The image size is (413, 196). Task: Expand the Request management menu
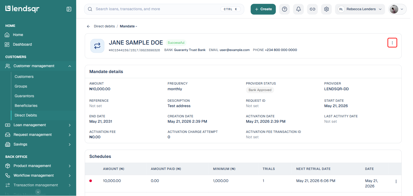point(70,135)
